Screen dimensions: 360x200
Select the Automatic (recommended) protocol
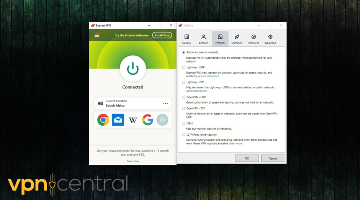click(x=184, y=52)
